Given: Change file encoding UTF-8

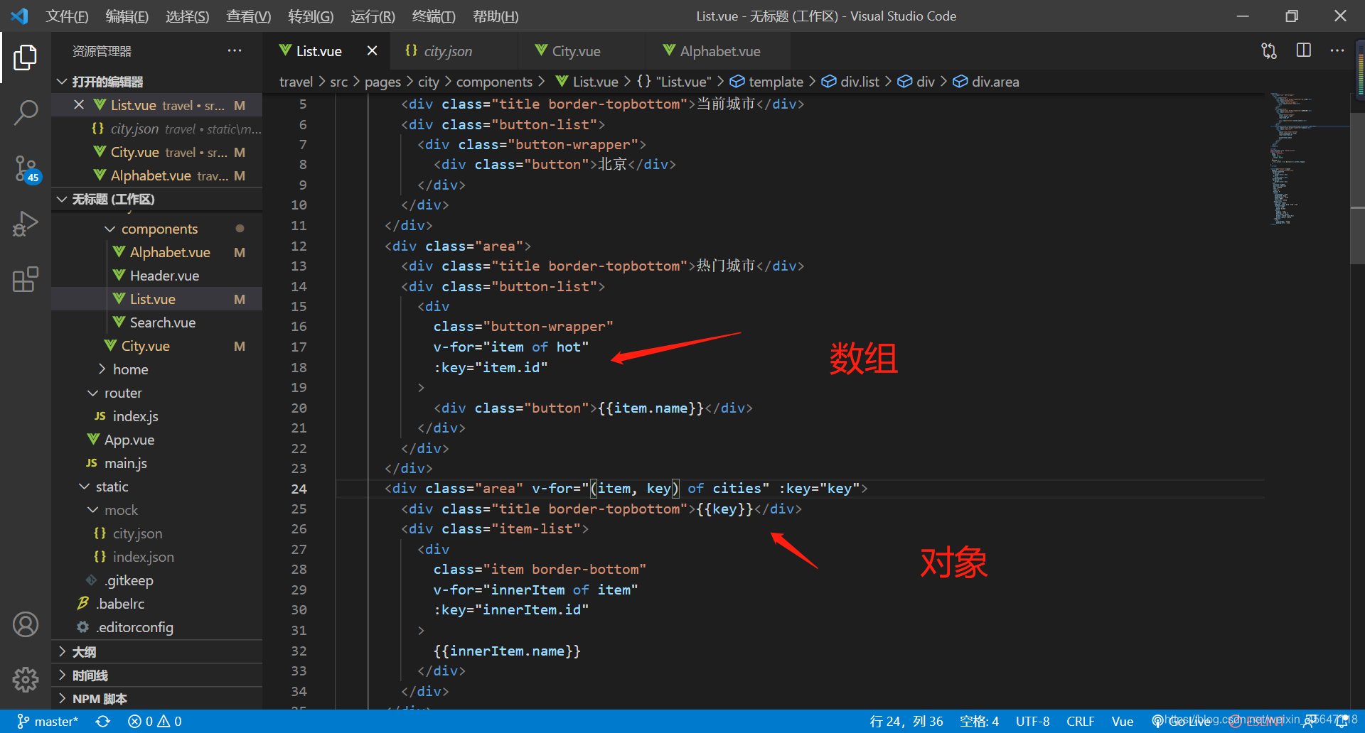Looking at the screenshot, I should coord(1032,721).
